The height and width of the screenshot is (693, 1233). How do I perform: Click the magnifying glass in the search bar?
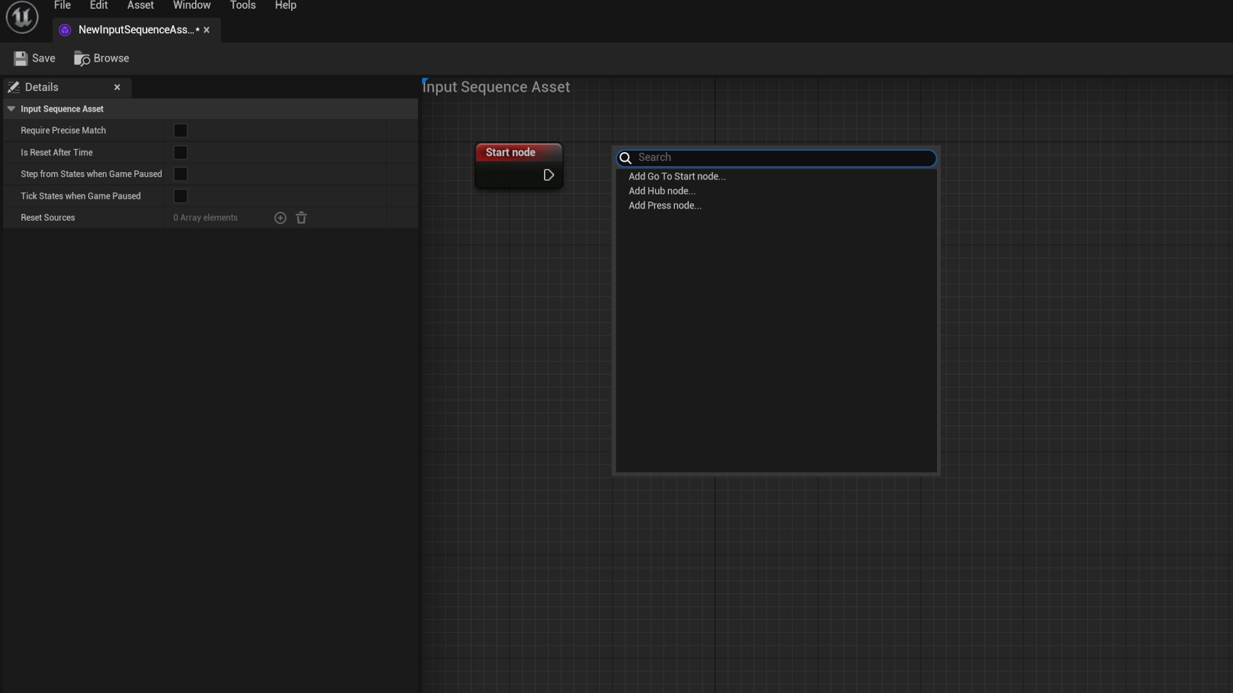[625, 158]
